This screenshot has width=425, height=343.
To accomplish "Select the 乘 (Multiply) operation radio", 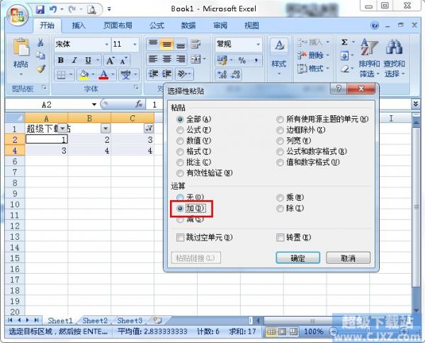I will pyautogui.click(x=280, y=197).
